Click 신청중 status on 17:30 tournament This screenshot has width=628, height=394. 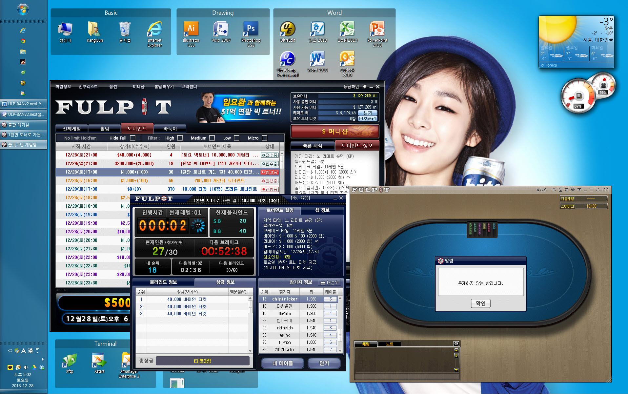tap(270, 189)
